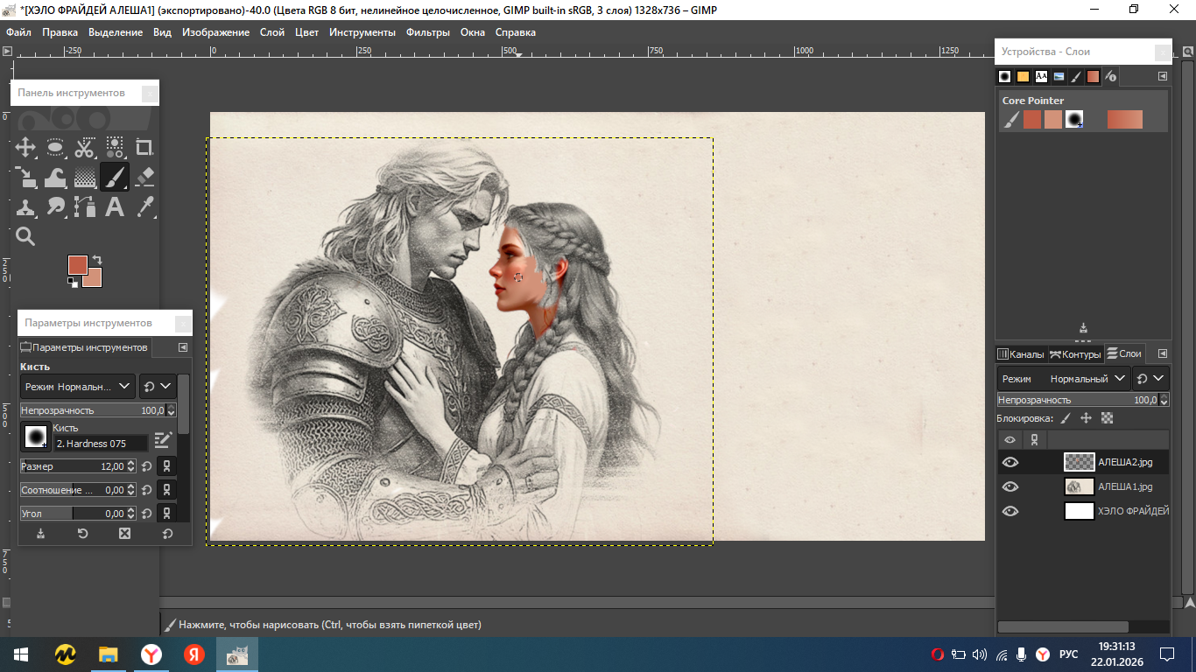The height and width of the screenshot is (672, 1196).
Task: Select the Move tool in the toolbox
Action: 25,147
